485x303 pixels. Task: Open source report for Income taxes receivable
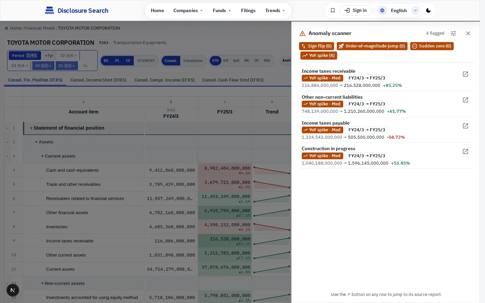(465, 74)
